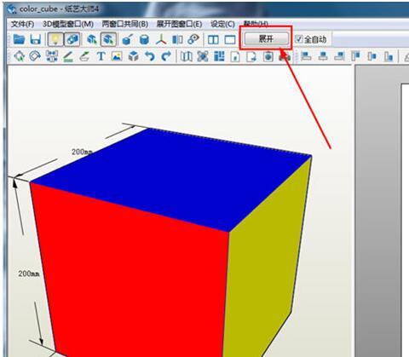Toggle the lighting bulb icon
Image resolution: width=409 pixels, height=357 pixels.
(55, 39)
